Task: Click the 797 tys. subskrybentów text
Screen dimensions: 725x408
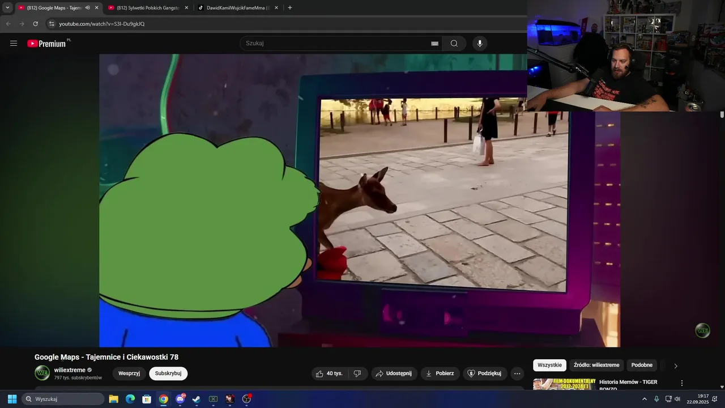Action: click(78, 377)
